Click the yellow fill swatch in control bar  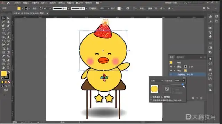(x=19, y=8)
